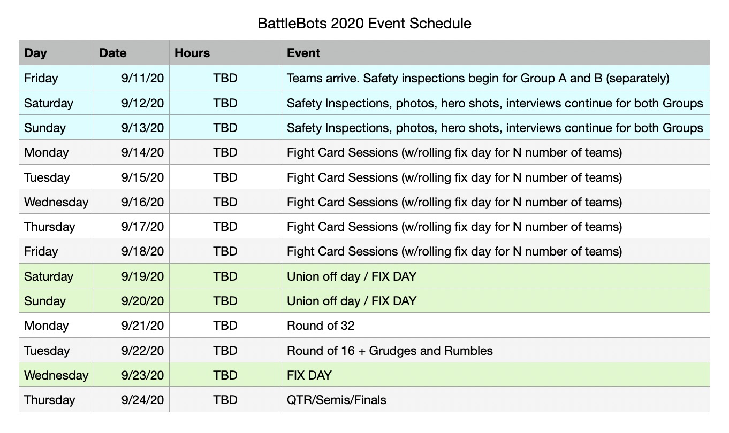Screen dimensions: 729x433
Task: Click the Sunday 9/20/20 day cell
Action: tap(57, 301)
